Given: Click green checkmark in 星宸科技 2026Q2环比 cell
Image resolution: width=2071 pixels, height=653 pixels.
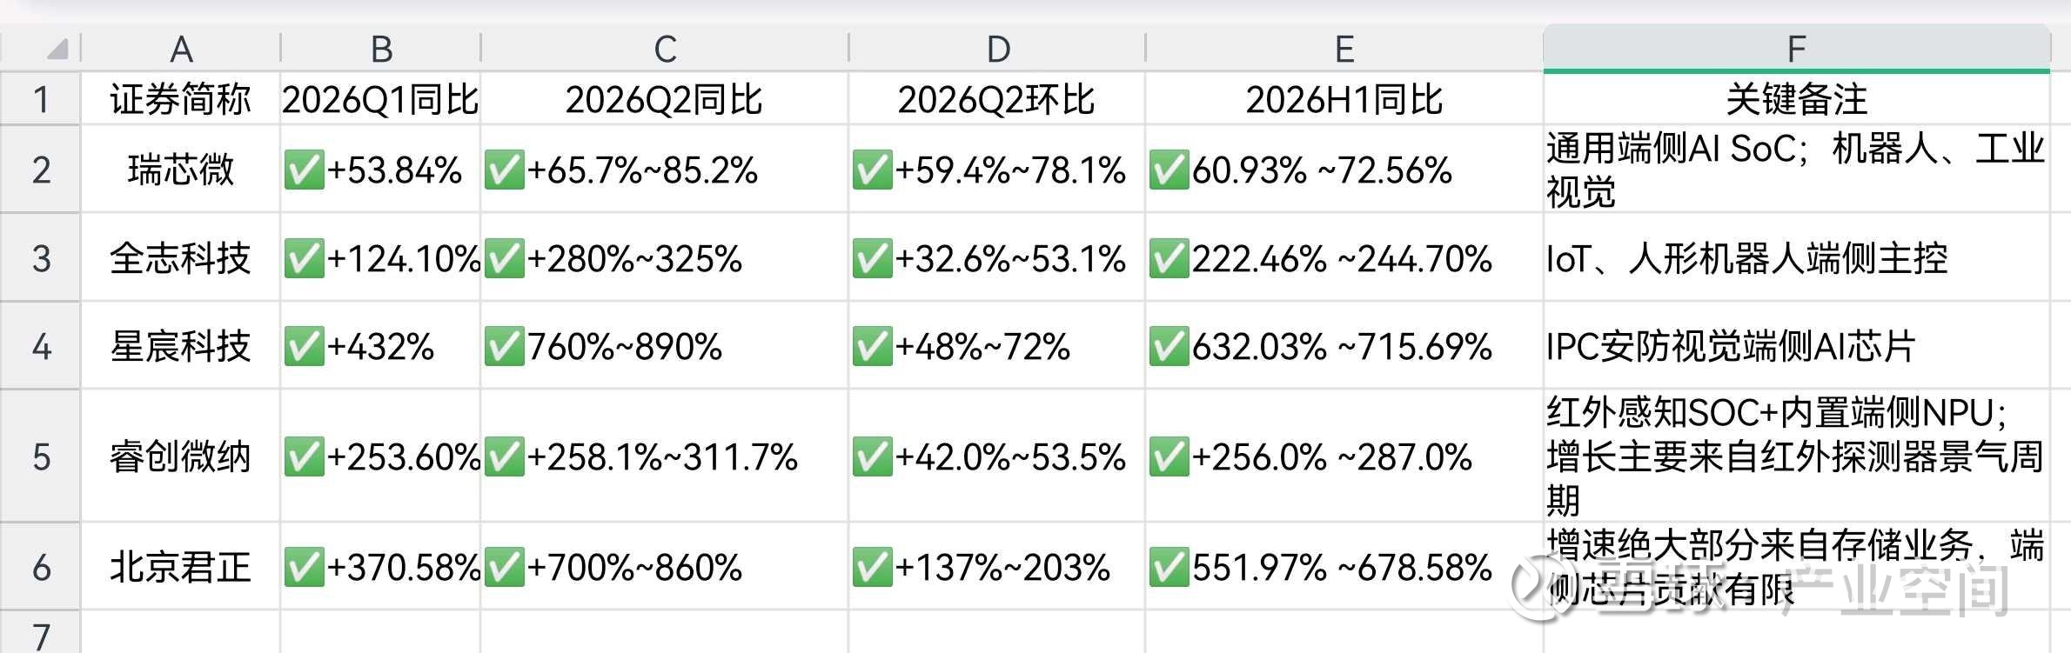Looking at the screenshot, I should 873,347.
